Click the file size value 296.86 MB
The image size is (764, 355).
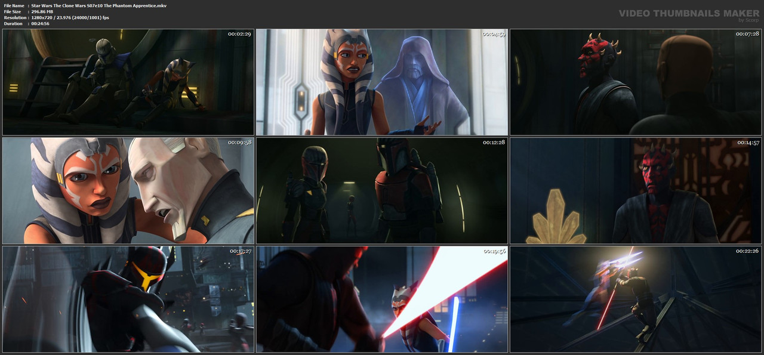click(x=44, y=11)
